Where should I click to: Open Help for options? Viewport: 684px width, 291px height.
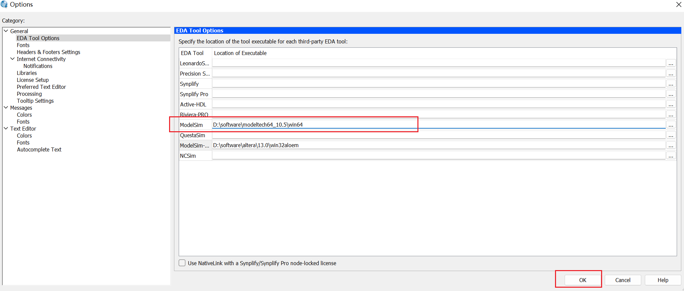663,280
